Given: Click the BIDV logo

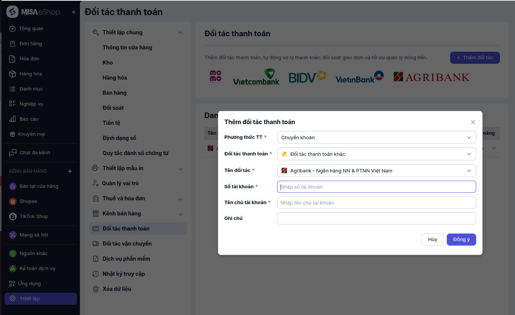Looking at the screenshot, I should coord(307,77).
